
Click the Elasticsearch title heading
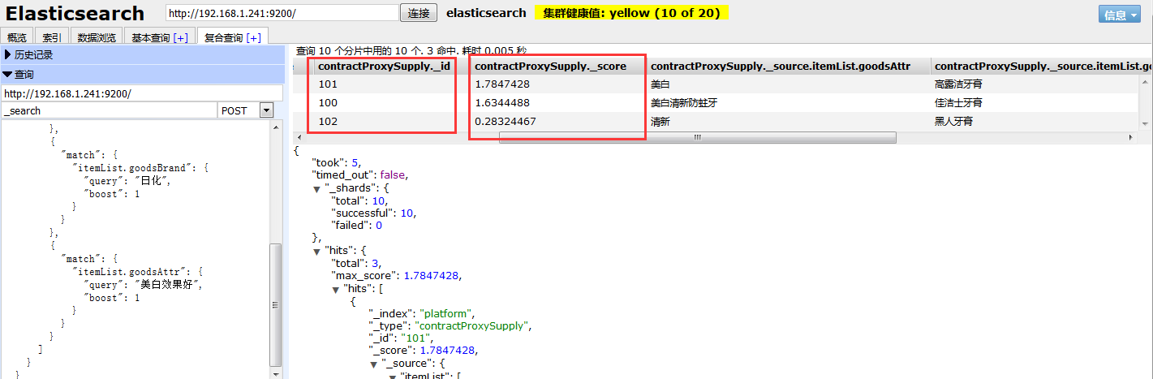click(75, 14)
